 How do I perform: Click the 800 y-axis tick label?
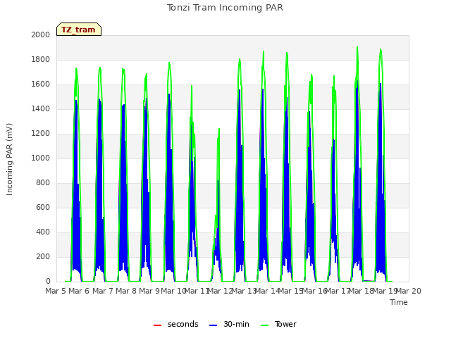coord(43,183)
